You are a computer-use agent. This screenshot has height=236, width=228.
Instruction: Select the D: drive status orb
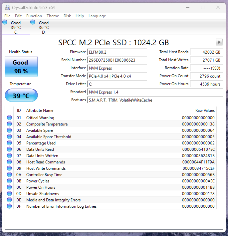click(x=33, y=22)
